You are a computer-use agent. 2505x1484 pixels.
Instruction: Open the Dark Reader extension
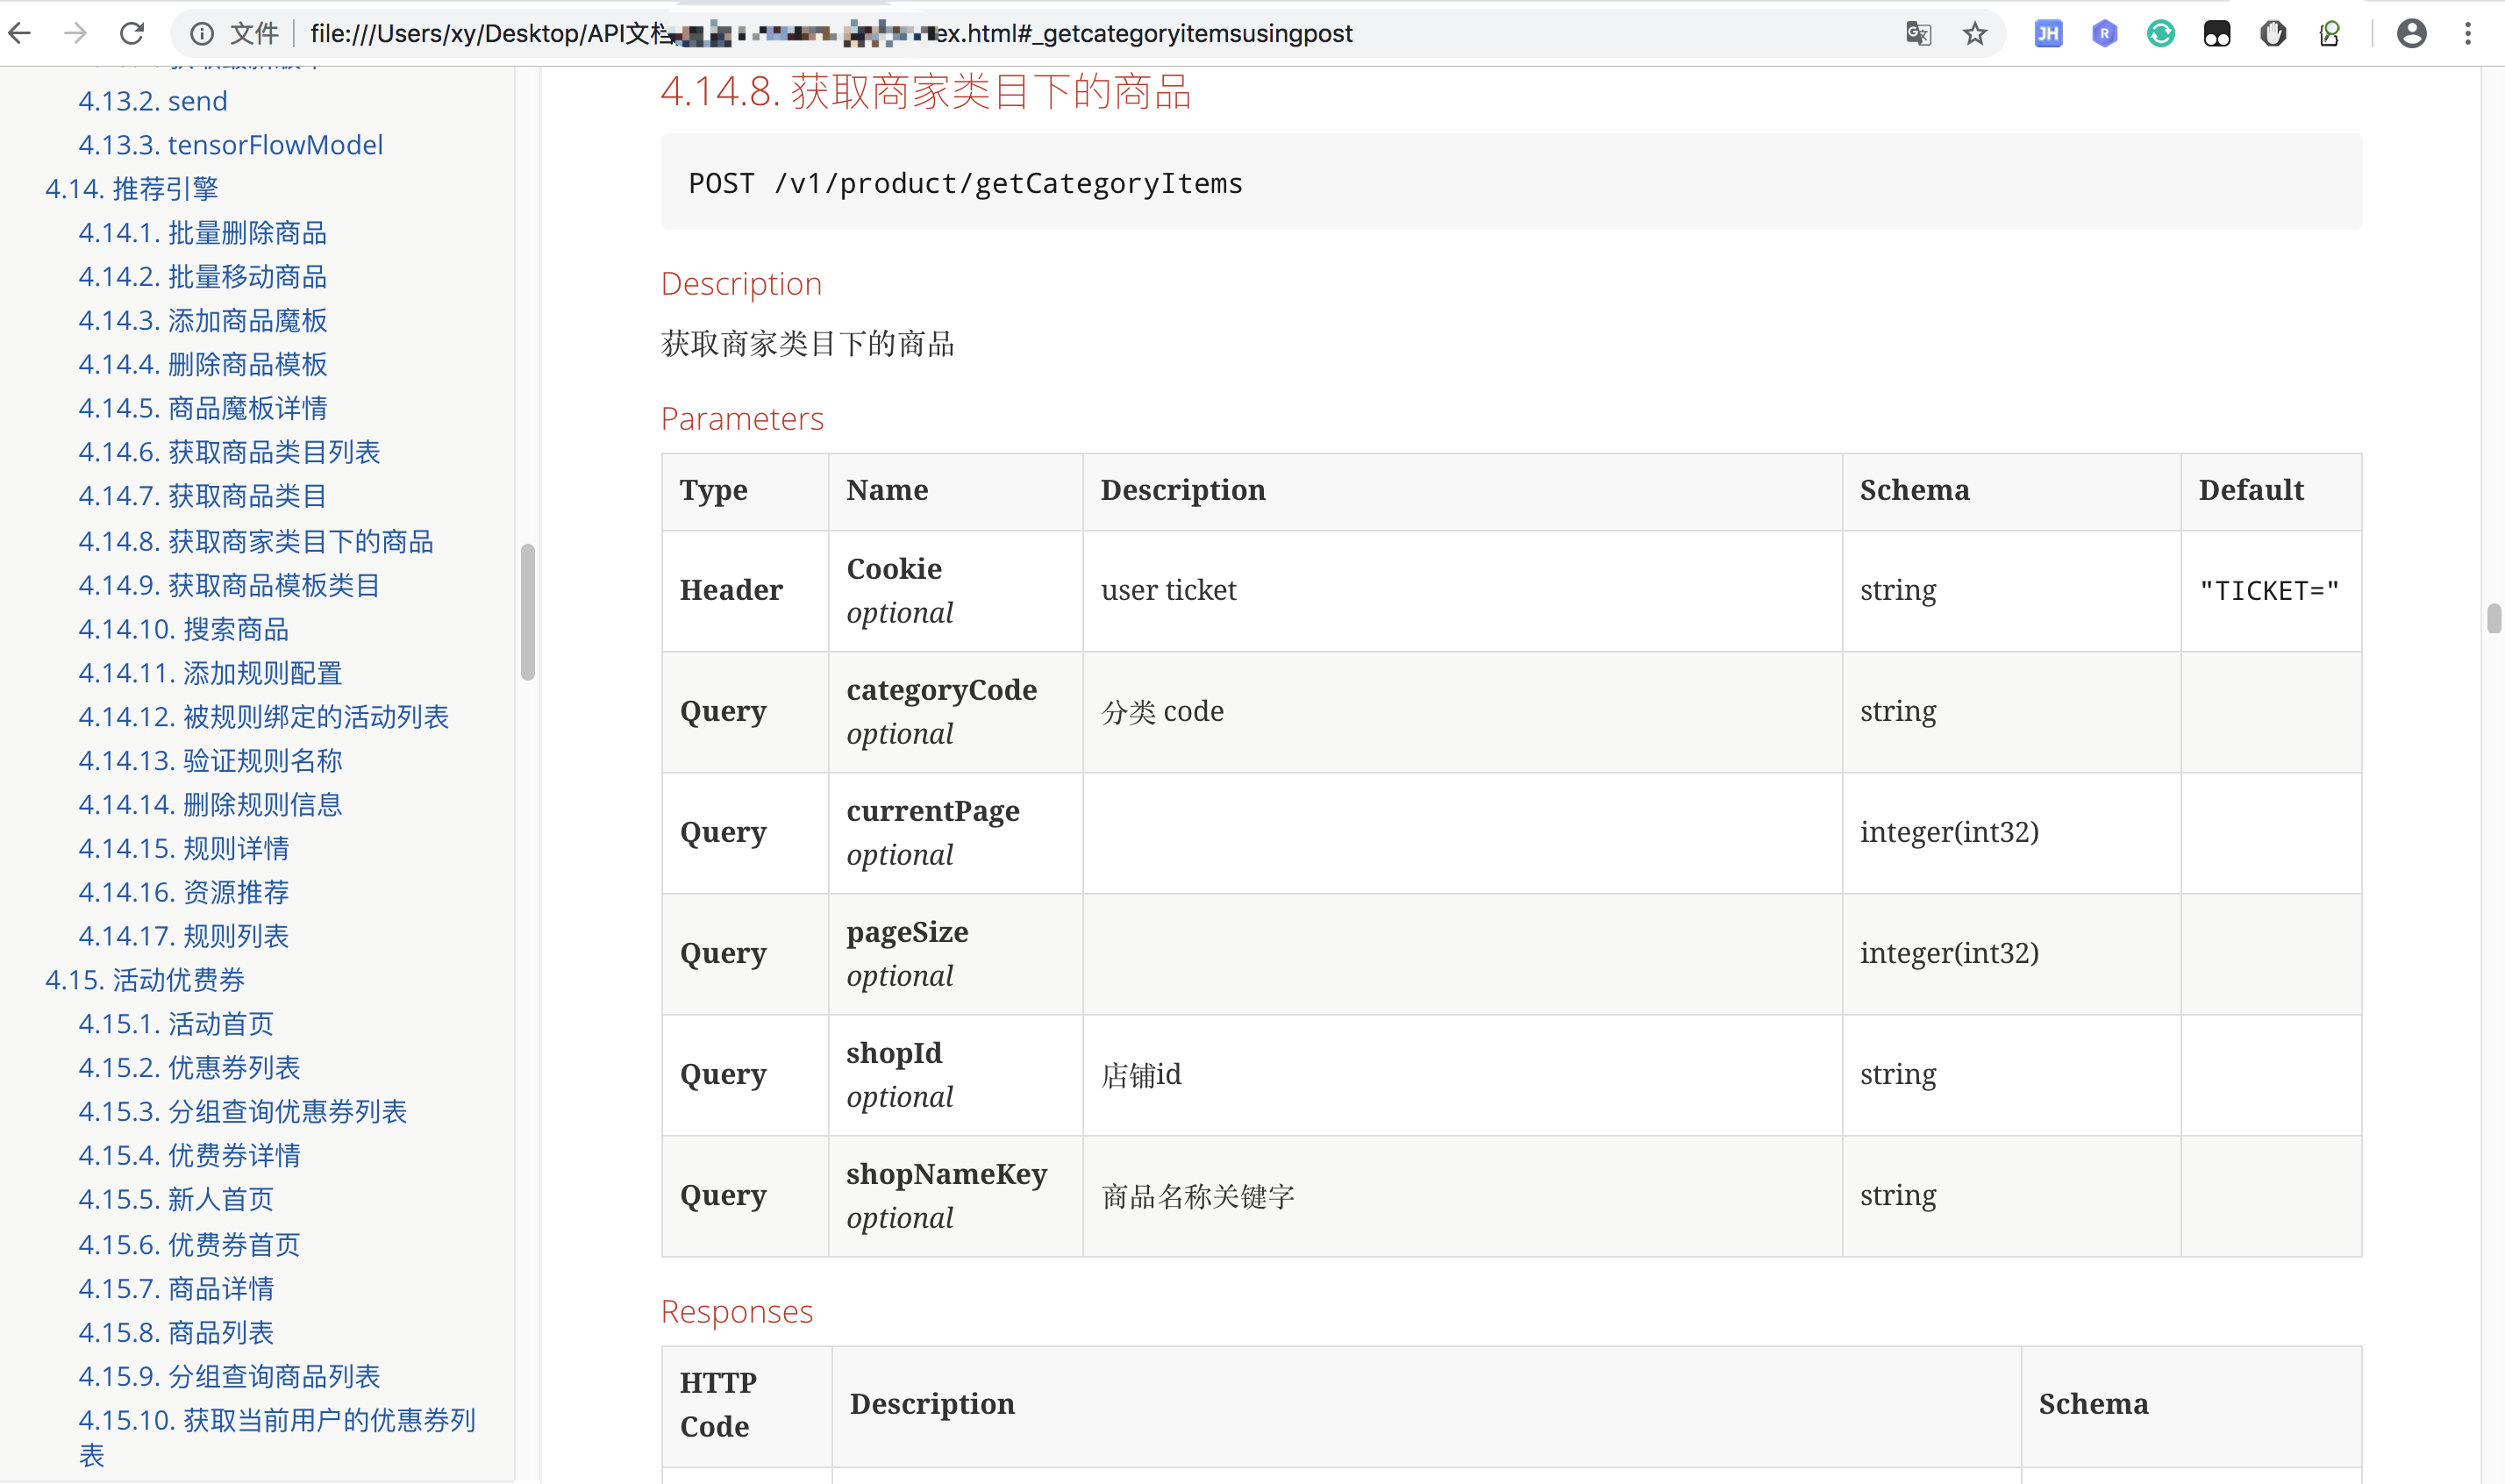2217,33
